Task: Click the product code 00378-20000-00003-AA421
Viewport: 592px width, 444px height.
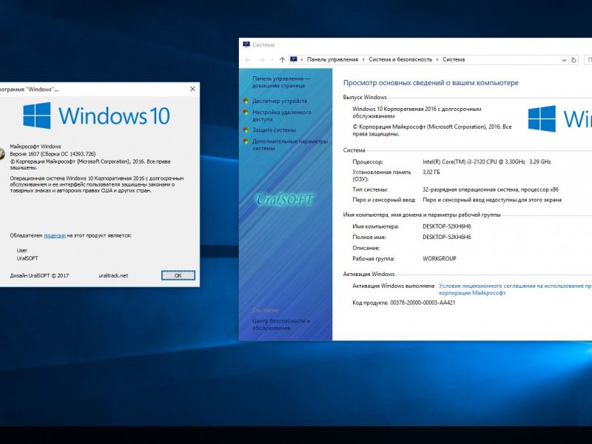Action: [423, 303]
